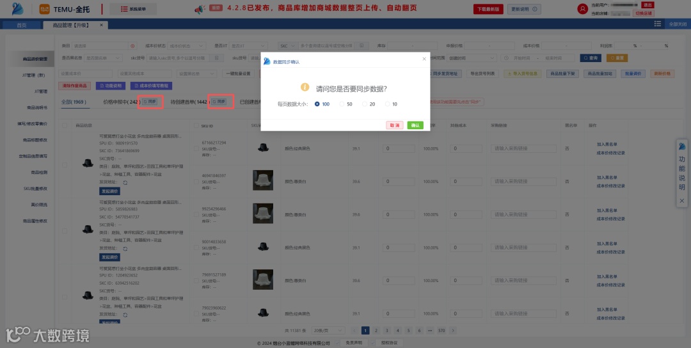Close the 数据同步确认 dialog with its X
The image size is (691, 348).
point(424,59)
